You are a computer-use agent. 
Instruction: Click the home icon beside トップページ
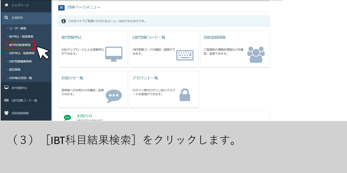click(x=6, y=5)
